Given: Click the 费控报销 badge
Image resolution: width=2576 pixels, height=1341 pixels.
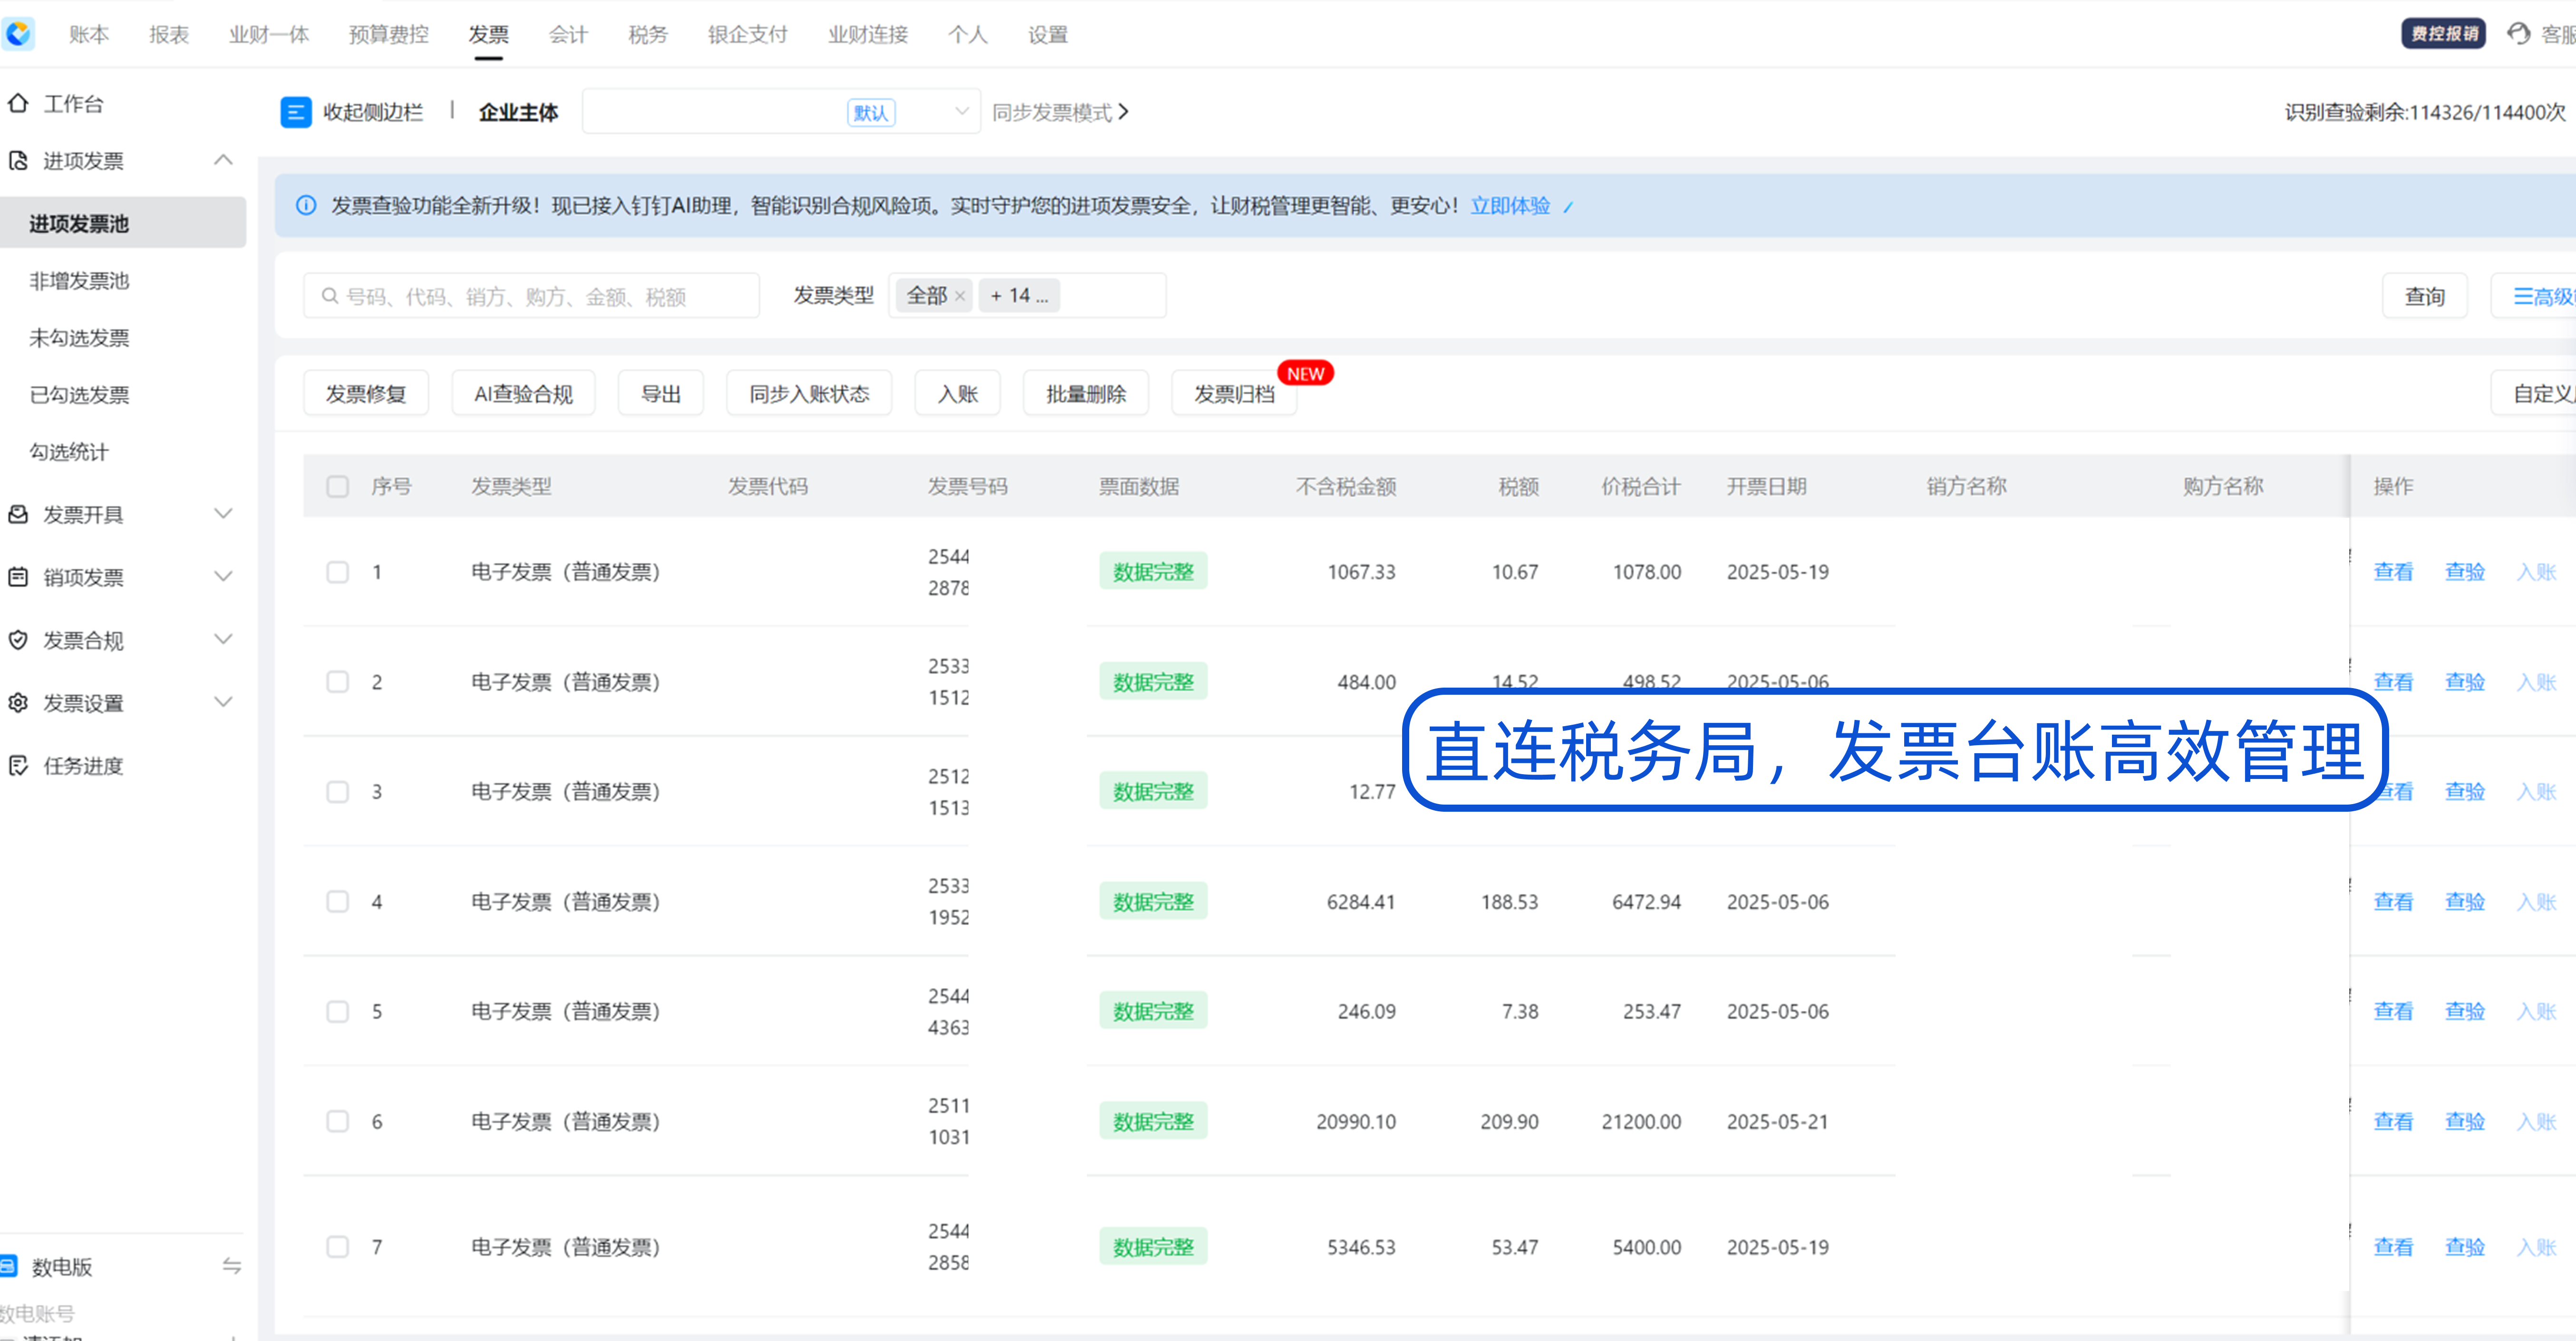Looking at the screenshot, I should pyautogui.click(x=2443, y=33).
